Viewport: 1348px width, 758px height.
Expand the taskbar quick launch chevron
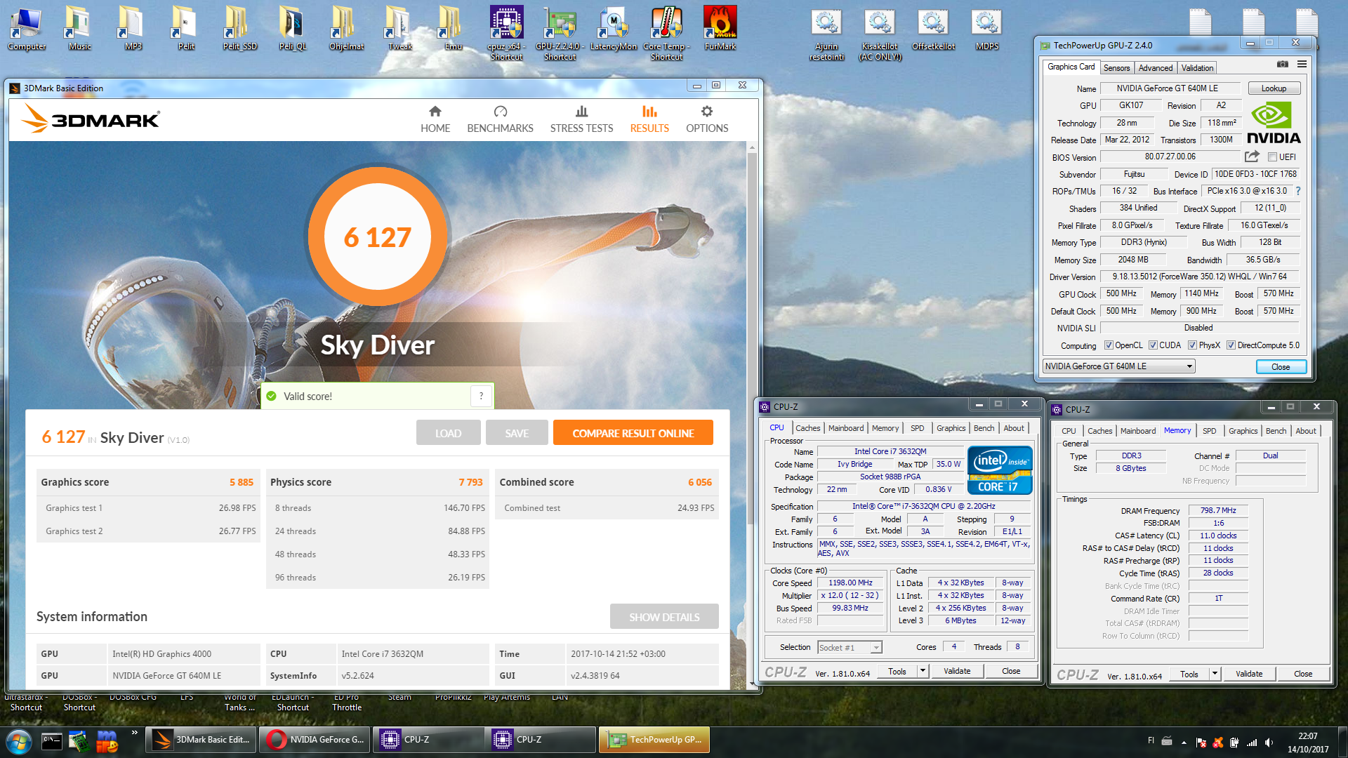135,733
